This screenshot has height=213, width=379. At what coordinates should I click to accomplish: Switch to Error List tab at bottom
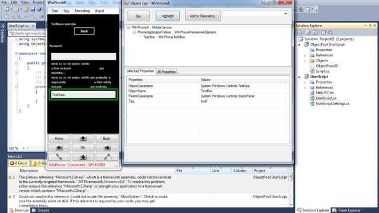tap(19, 211)
